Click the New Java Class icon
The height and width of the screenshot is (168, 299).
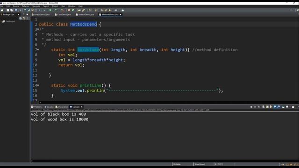pos(73,10)
